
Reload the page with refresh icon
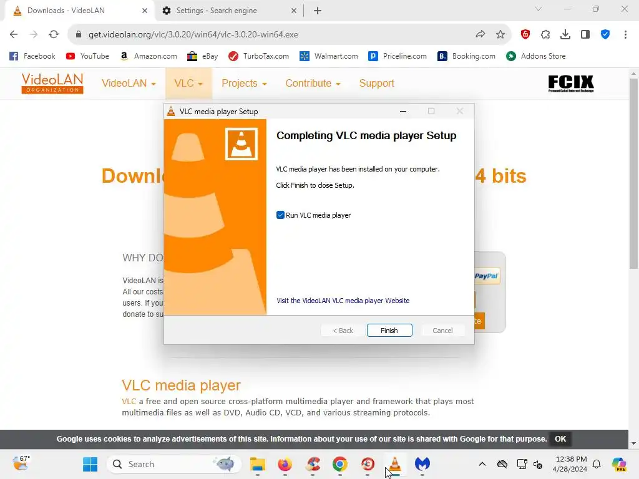coord(54,35)
